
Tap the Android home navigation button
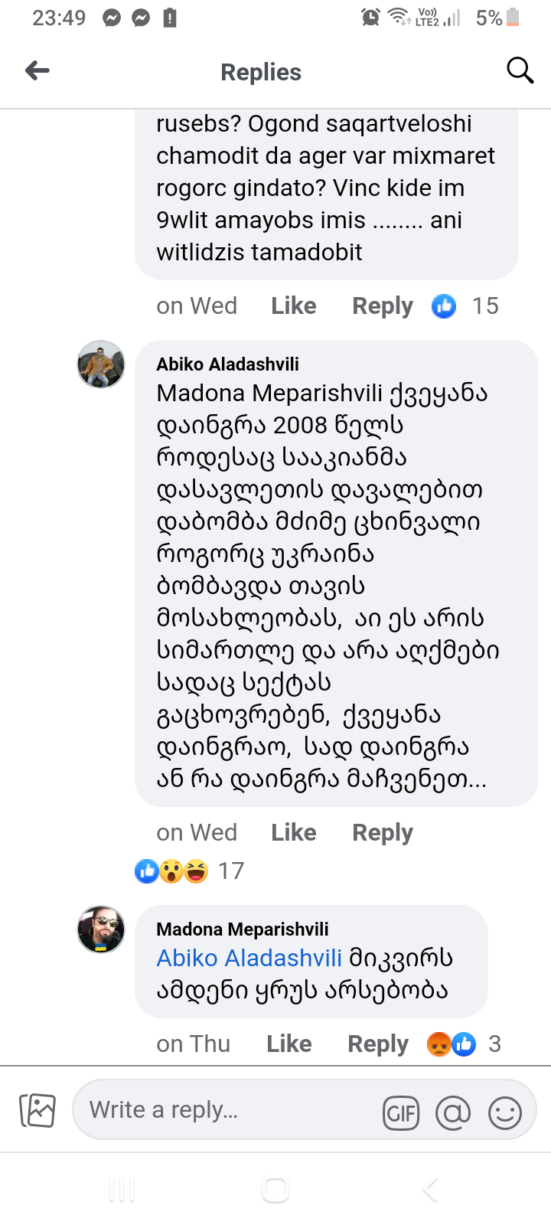click(x=275, y=1190)
